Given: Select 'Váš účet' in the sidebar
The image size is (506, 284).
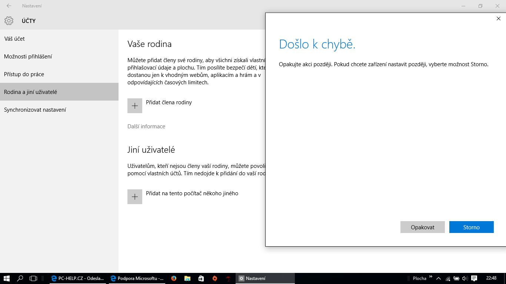Looking at the screenshot, I should click(x=14, y=39).
